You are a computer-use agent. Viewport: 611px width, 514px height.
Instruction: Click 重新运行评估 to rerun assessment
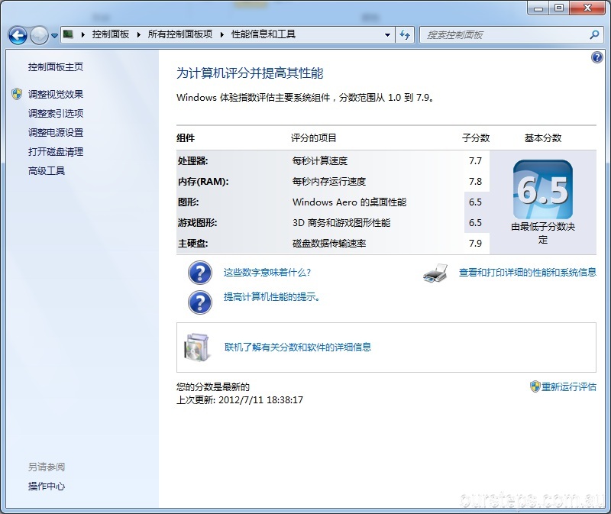(569, 386)
